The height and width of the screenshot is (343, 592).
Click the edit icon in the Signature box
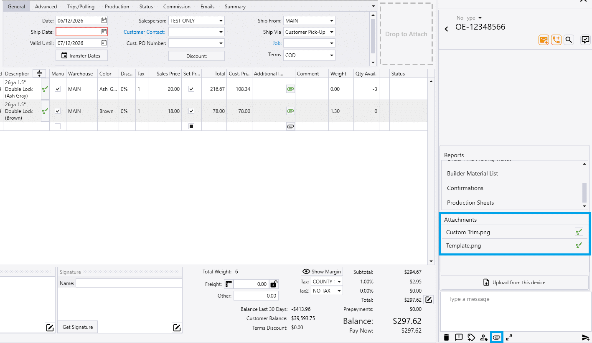(177, 328)
